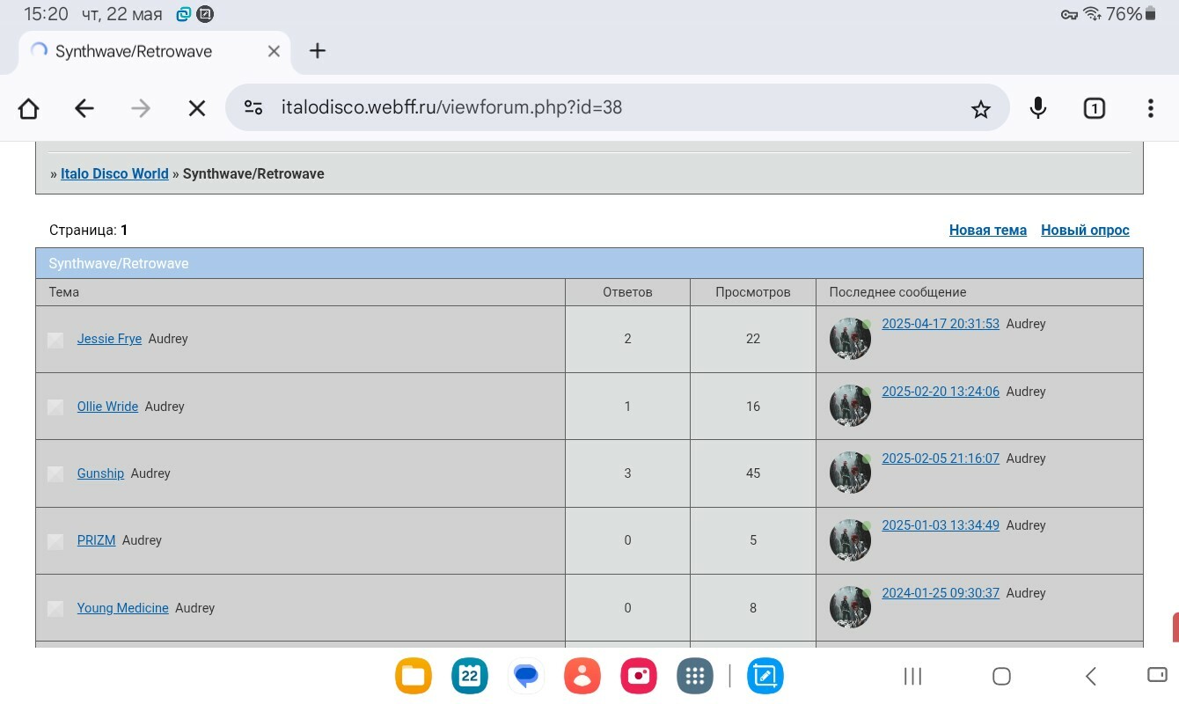
Task: Go back with the browser back arrow
Action: (84, 108)
